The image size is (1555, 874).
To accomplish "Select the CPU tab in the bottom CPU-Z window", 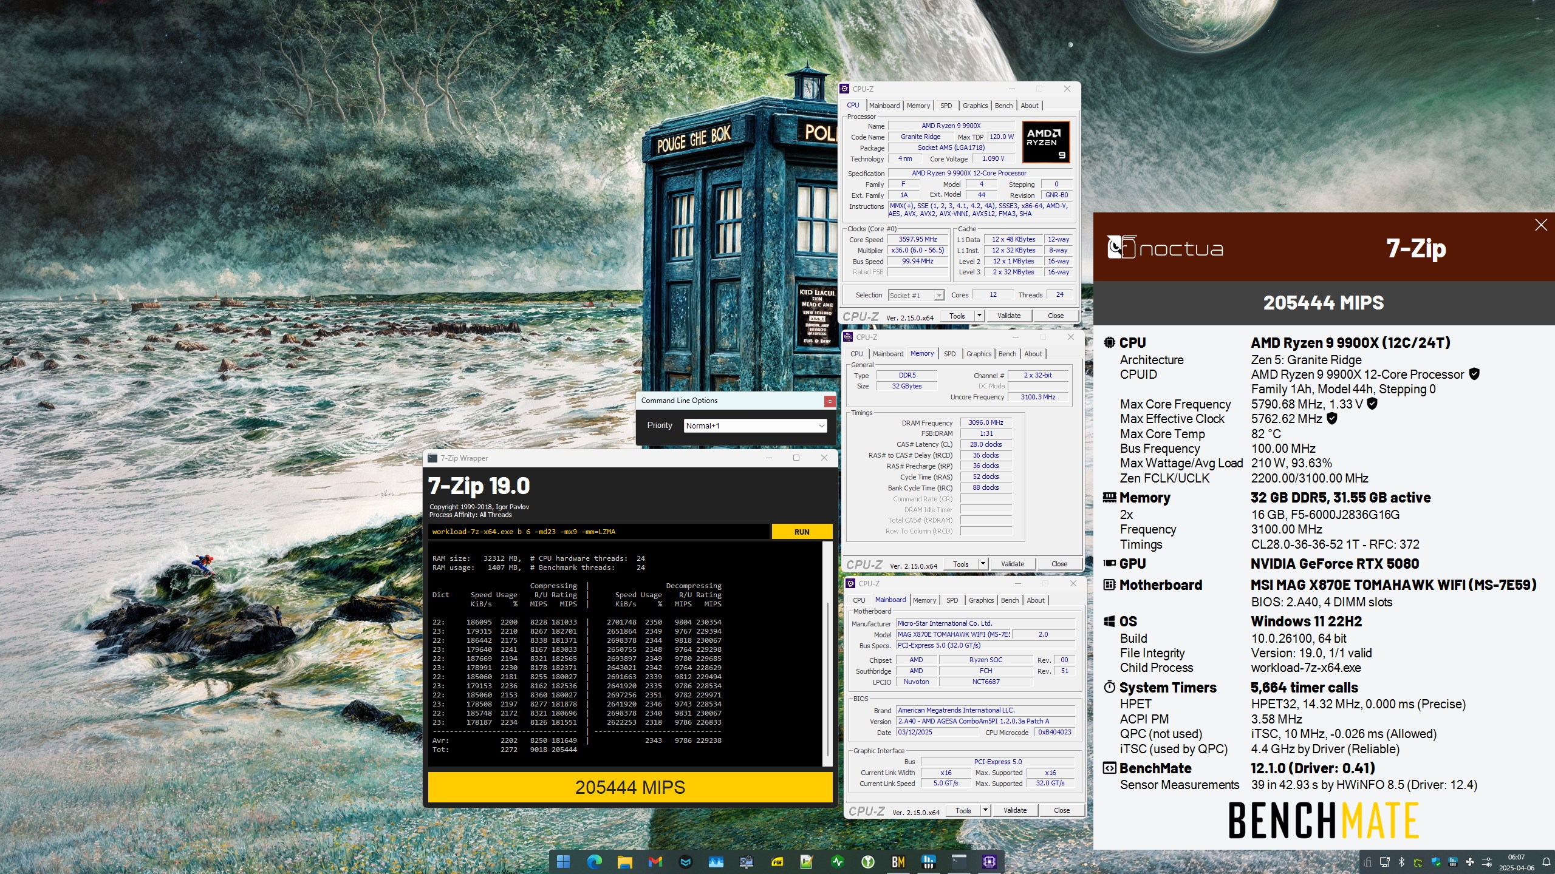I will [x=859, y=600].
